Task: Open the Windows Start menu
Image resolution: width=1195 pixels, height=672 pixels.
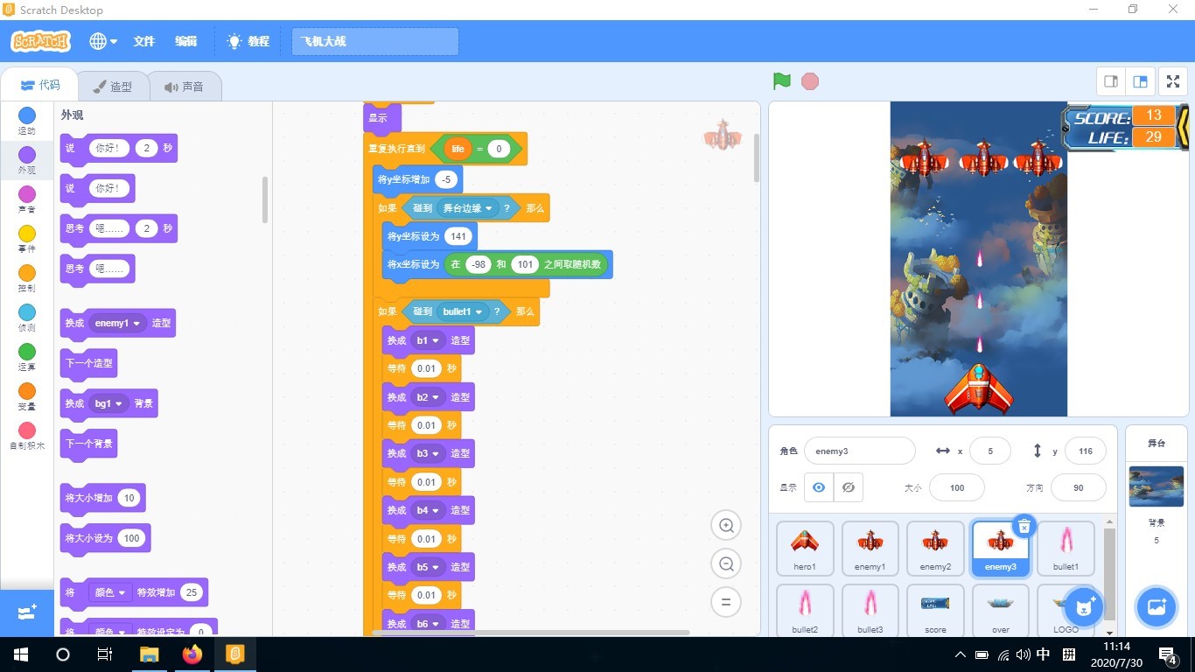Action: 21,654
